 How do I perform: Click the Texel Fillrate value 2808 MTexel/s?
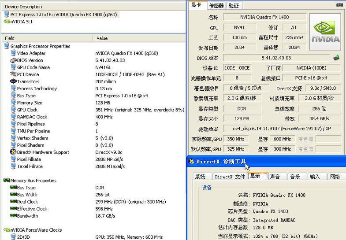click(110, 166)
